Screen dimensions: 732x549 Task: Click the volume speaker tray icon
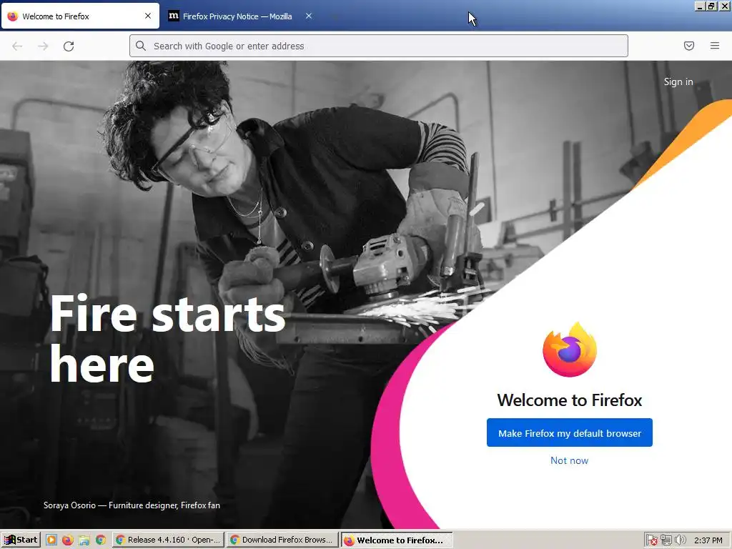point(681,540)
